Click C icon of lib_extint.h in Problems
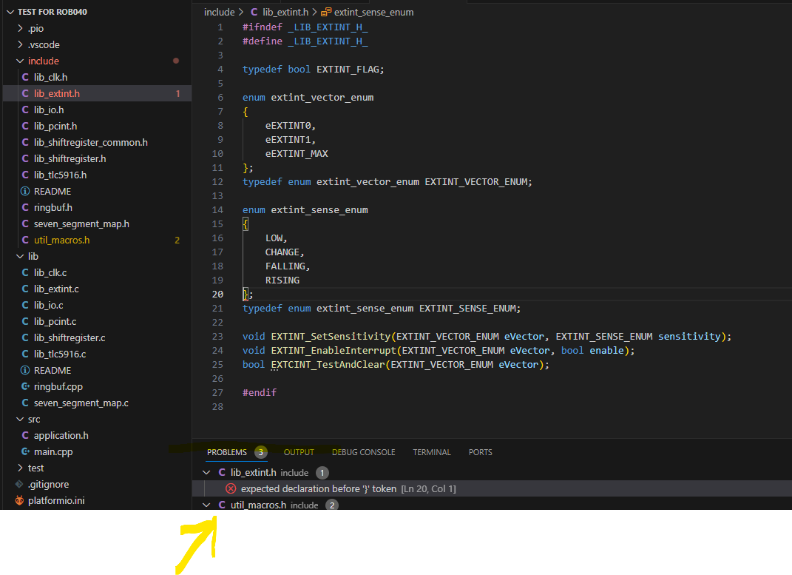 tap(222, 472)
